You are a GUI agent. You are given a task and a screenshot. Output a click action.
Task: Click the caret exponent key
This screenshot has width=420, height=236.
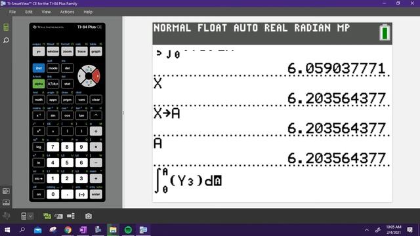point(96,115)
